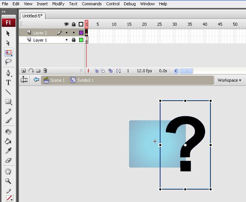Open the Window menu
The image size is (246, 202).
(x=147, y=4)
